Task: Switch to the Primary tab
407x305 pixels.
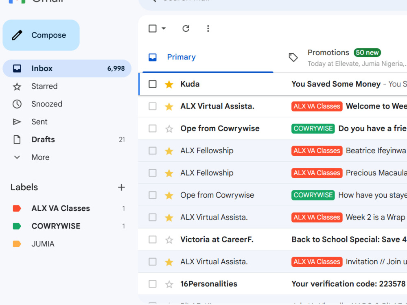Action: tap(208, 57)
